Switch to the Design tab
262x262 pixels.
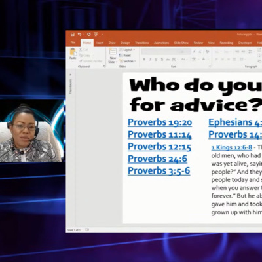[x=125, y=43]
